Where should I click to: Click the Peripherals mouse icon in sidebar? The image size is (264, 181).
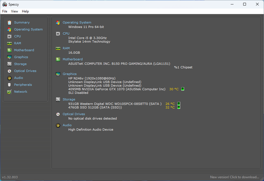[x=9, y=85]
